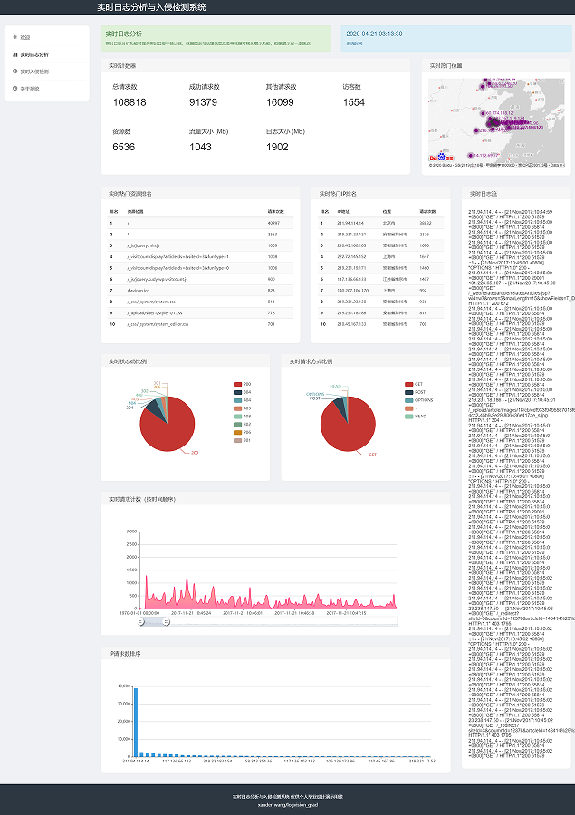
Task: Click the icon beside 实时入侵检测
Action: point(15,72)
